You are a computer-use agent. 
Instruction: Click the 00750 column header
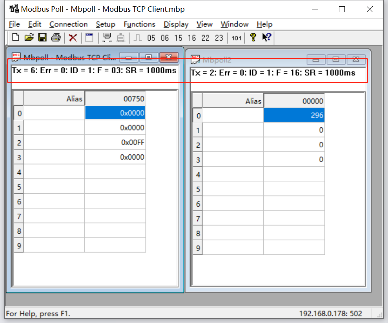click(115, 99)
